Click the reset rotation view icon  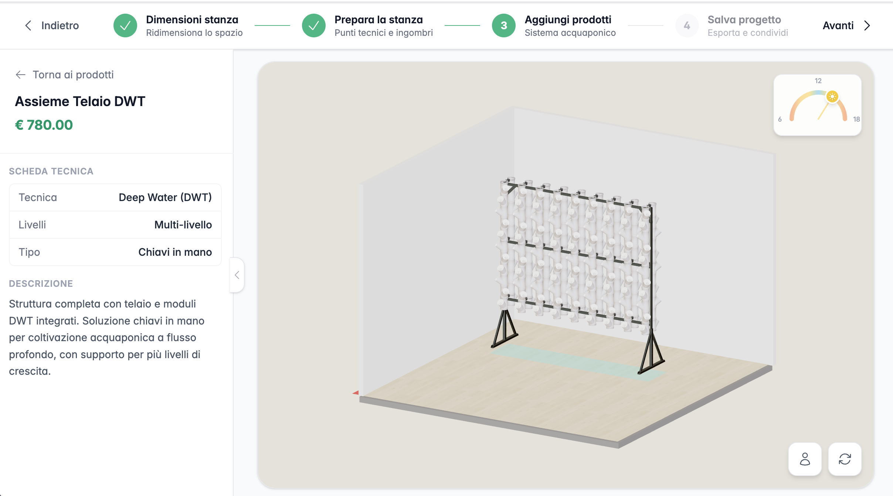tap(845, 459)
